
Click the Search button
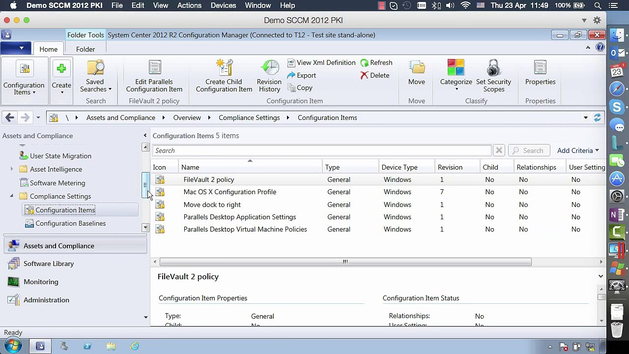coord(528,150)
